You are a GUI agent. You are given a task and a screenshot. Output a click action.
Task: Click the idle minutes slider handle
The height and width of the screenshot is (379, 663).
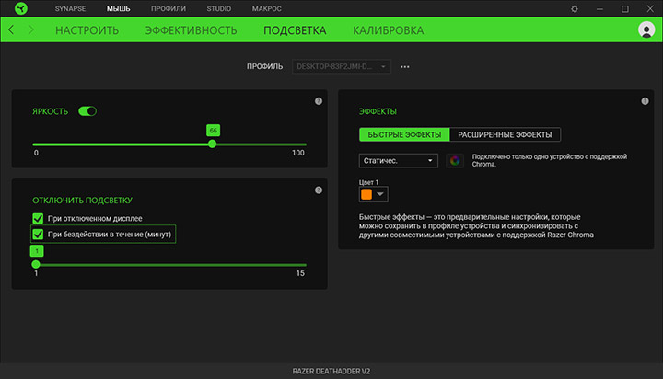click(36, 265)
